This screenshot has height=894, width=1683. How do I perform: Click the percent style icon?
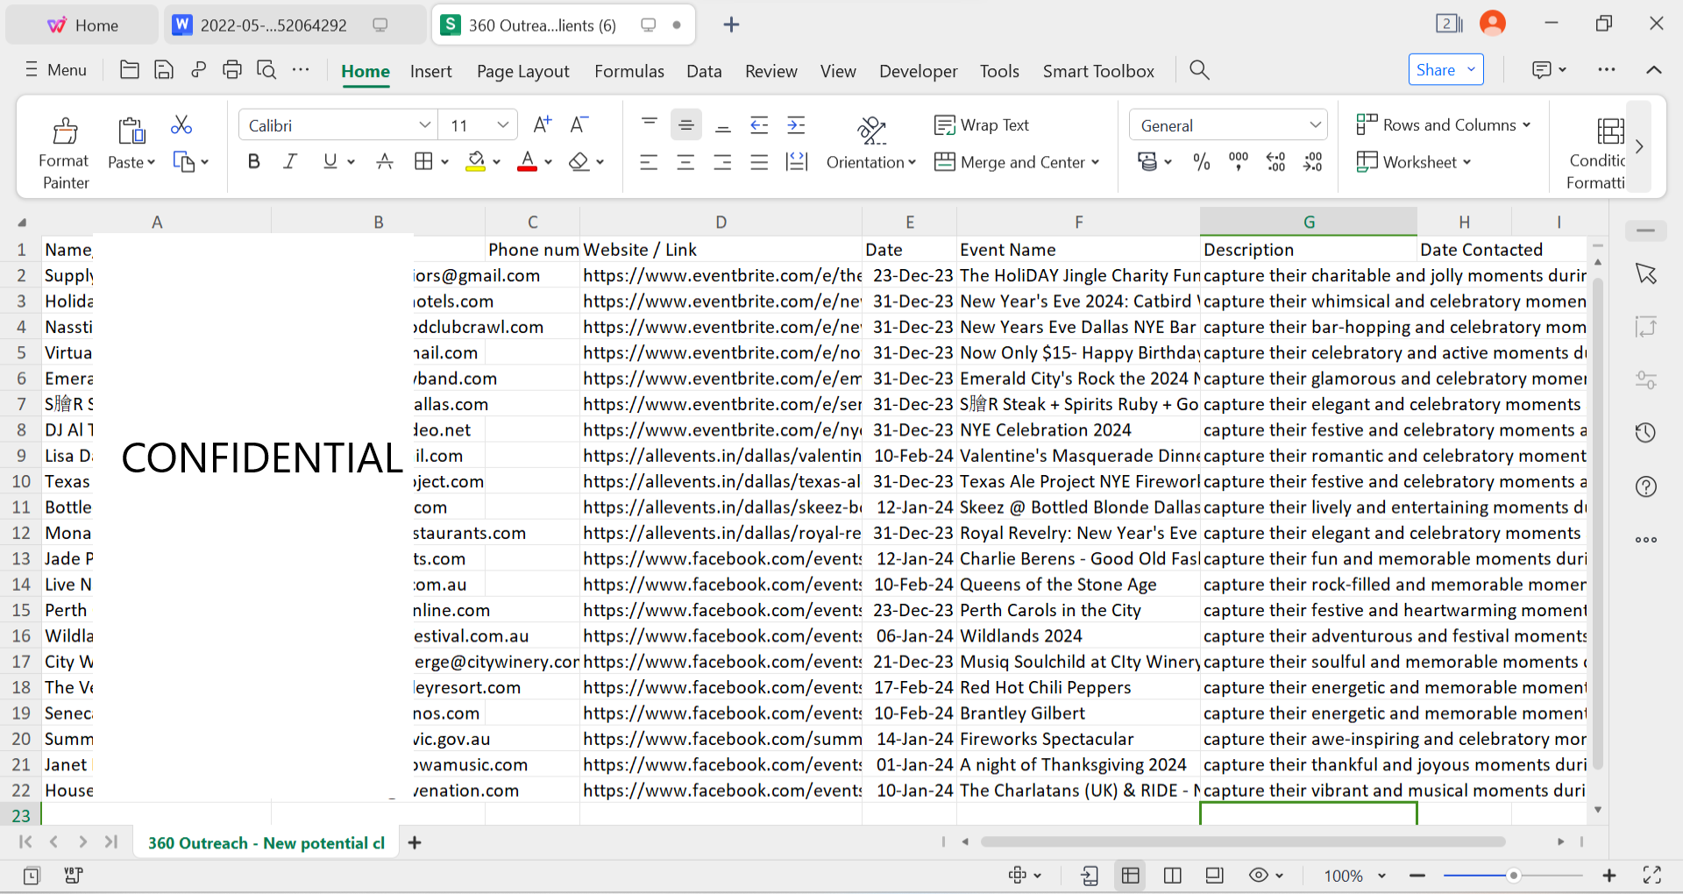coord(1201,162)
